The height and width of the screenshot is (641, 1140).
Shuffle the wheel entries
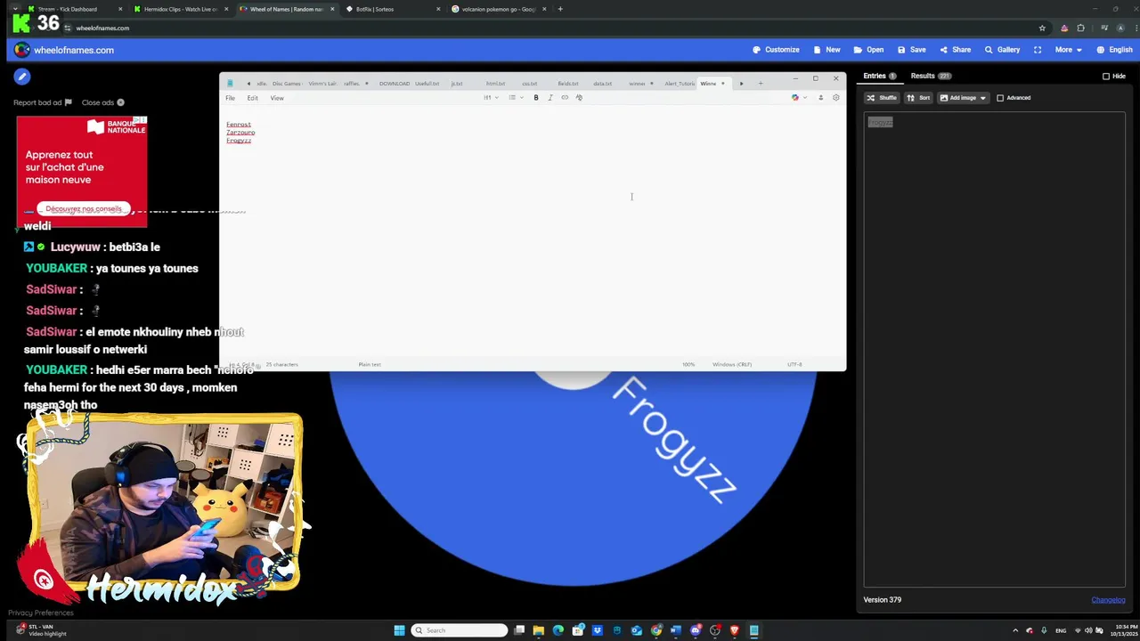[x=882, y=98]
